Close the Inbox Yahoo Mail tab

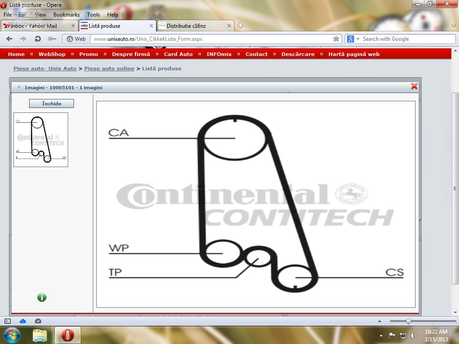pos(73,26)
